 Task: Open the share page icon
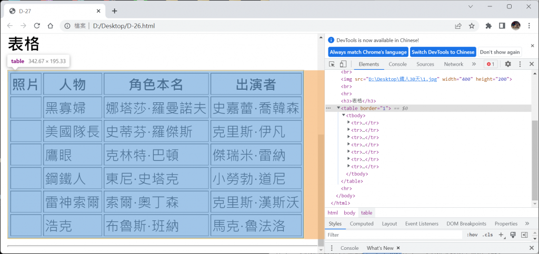pos(458,26)
